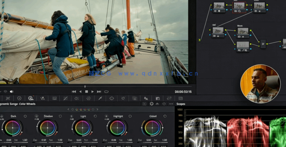Click the Shadow exposure value field
Image resolution: width=286 pixels, height=147 pixels.
pos(44,140)
